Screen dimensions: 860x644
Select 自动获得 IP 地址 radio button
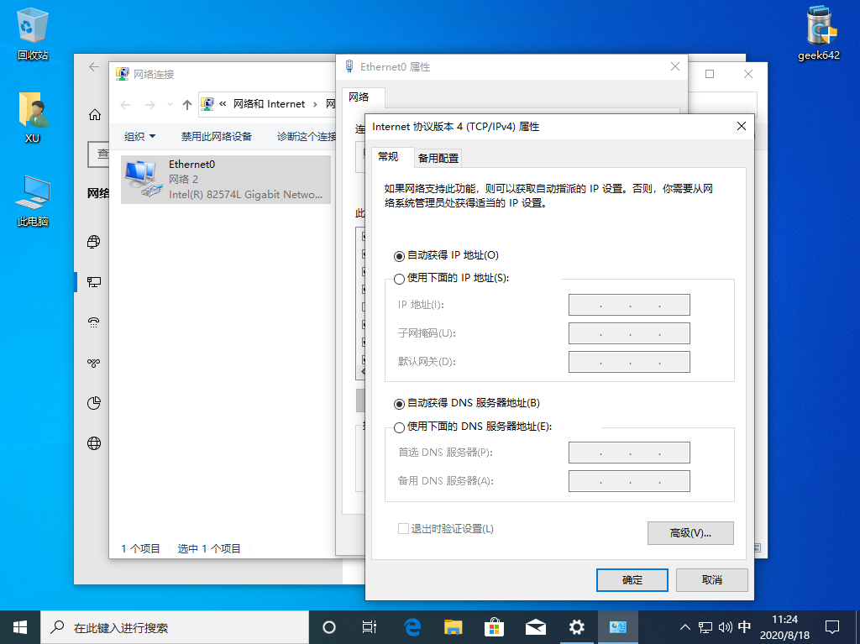(x=399, y=254)
